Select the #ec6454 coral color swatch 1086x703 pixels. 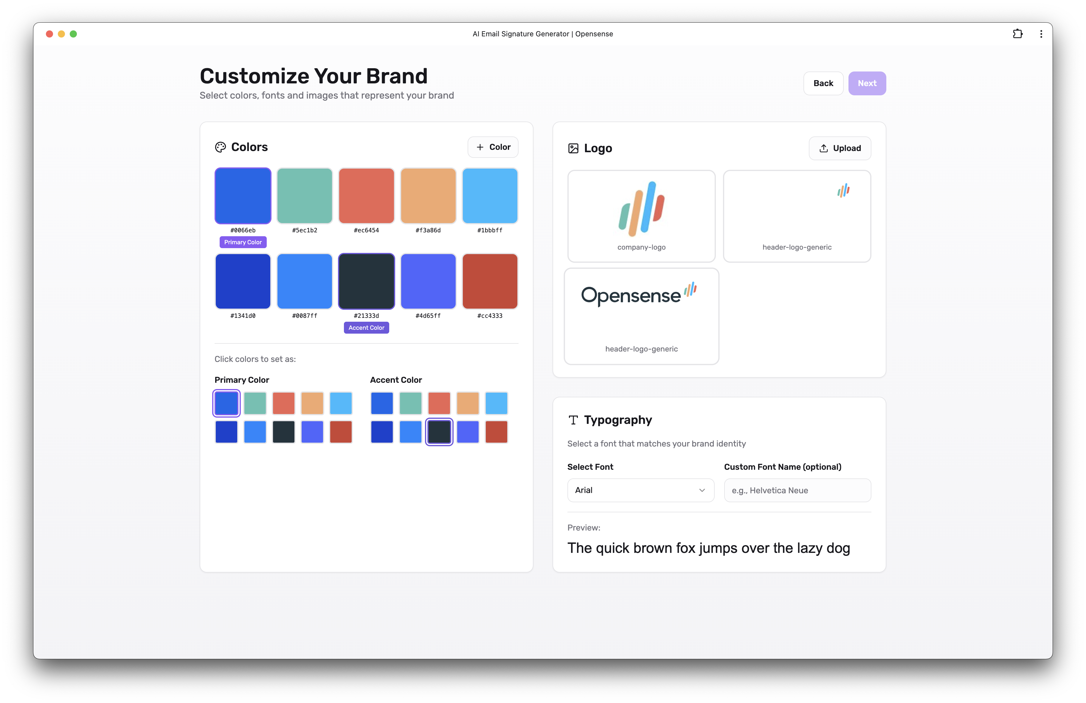(366, 196)
